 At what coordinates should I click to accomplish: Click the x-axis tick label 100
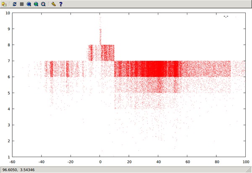pos(245,161)
